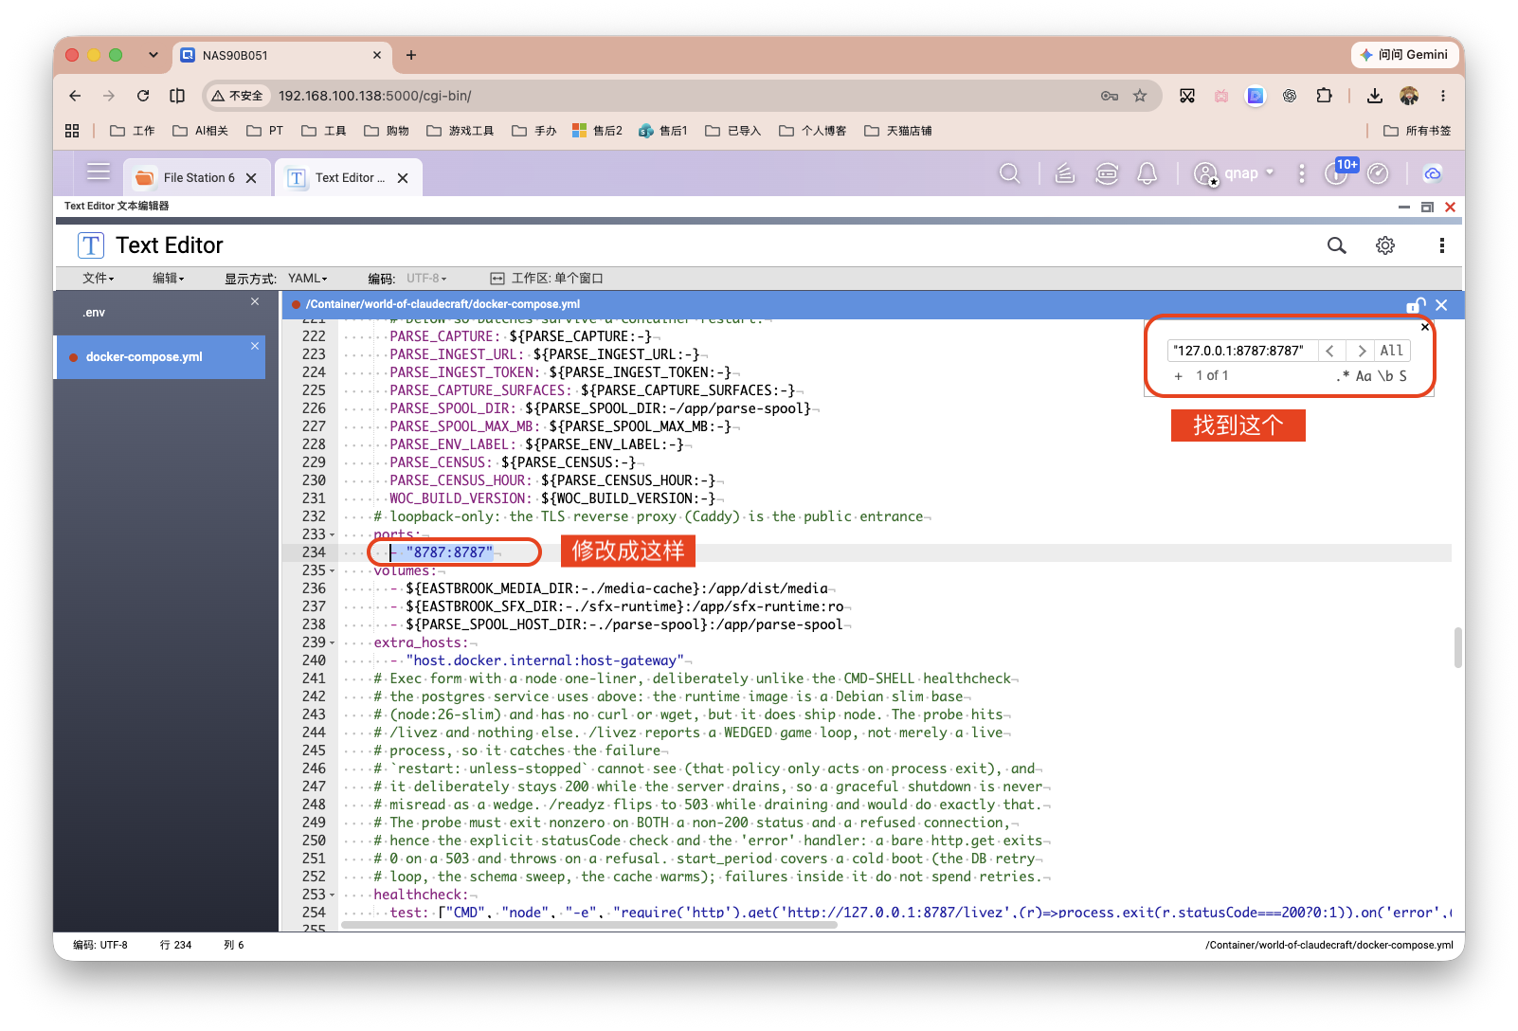Expand the qnap user dropdown
The width and height of the screenshot is (1518, 1031).
[1236, 173]
